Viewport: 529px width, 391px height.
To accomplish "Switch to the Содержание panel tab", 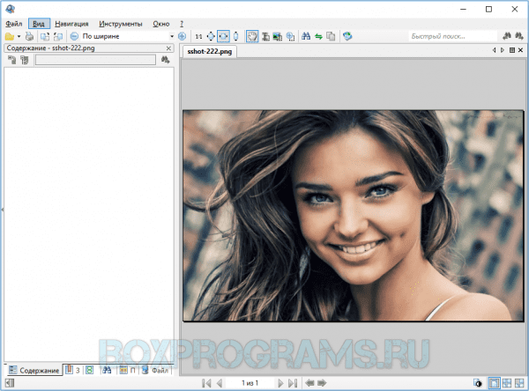I will (x=34, y=371).
